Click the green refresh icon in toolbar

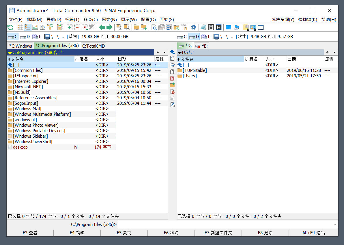(x=10, y=27)
